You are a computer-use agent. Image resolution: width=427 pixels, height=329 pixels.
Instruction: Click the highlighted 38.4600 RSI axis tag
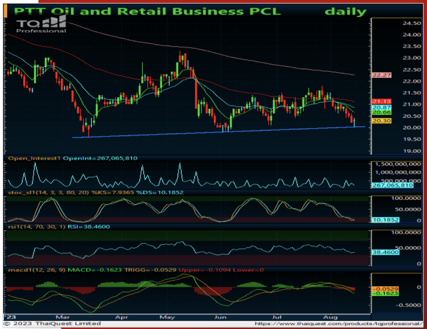tap(385, 252)
